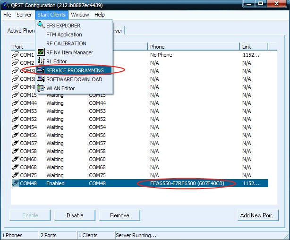The image size is (290, 240).
Task: Click the Add New Port button
Action: pyautogui.click(x=258, y=215)
